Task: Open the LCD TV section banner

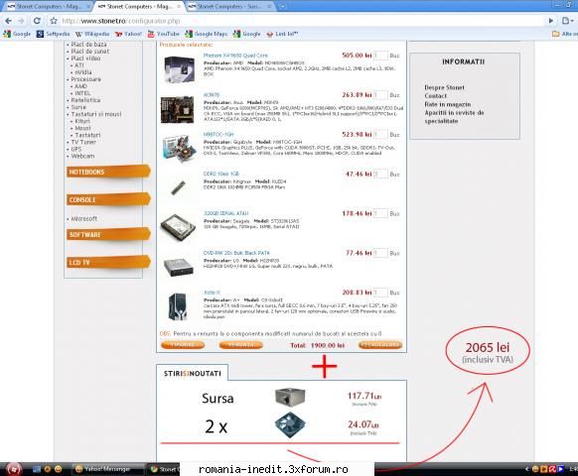Action: click(x=108, y=262)
